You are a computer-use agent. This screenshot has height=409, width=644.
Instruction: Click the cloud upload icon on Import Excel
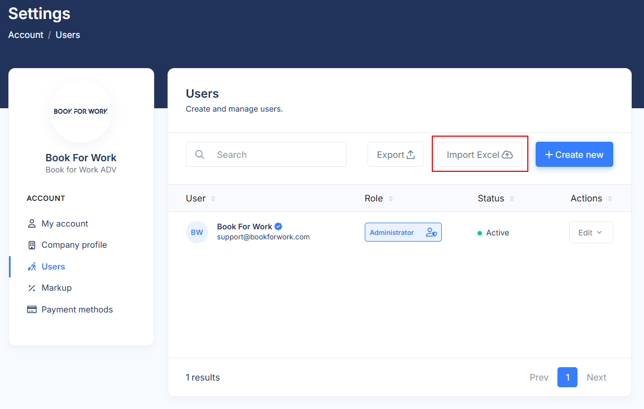click(507, 155)
